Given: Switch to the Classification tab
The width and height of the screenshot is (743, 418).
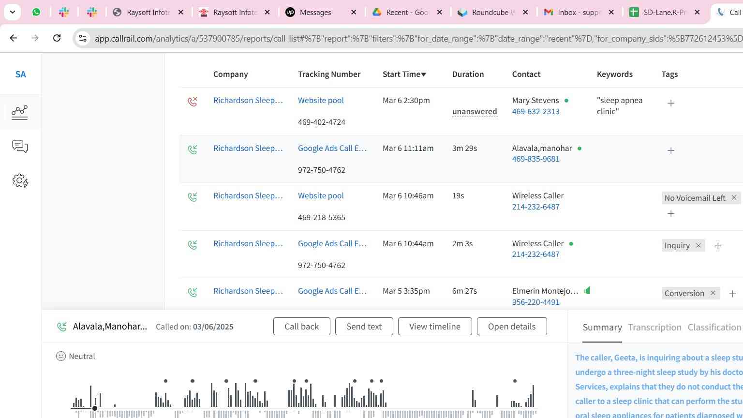Looking at the screenshot, I should (714, 328).
